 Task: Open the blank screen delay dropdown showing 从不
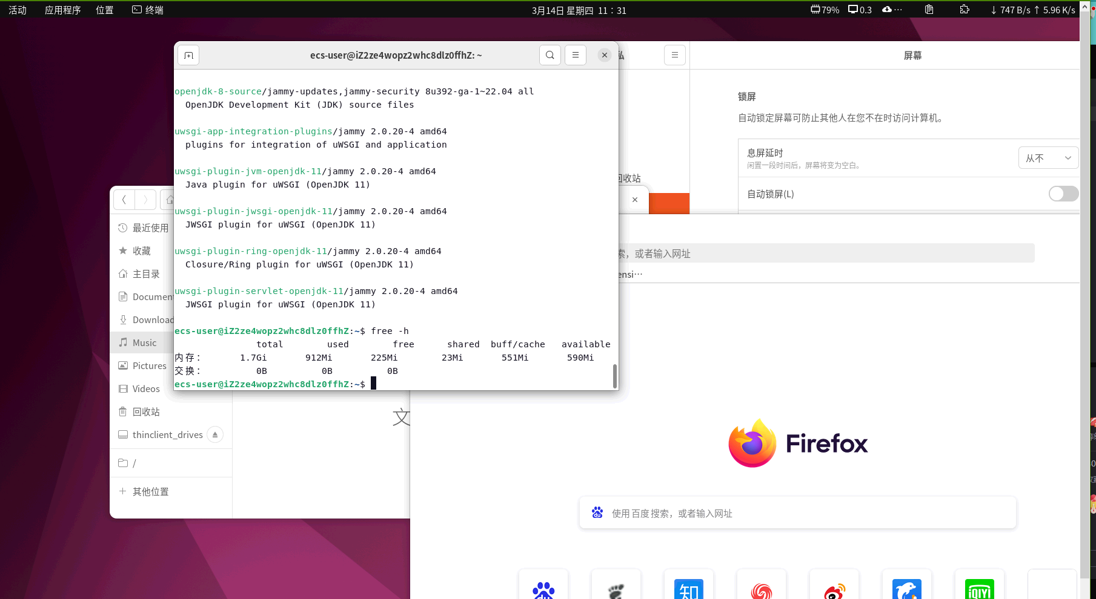tap(1048, 158)
